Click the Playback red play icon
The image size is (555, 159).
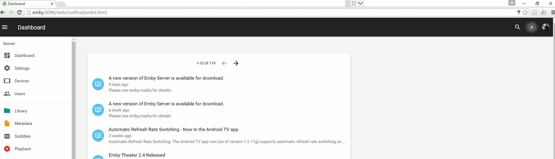[x=7, y=149]
